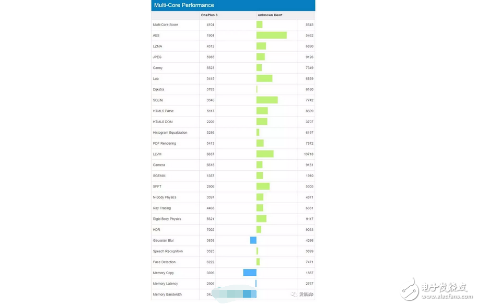Select the HTML5 DOM row label
The image size is (477, 305).
pos(162,122)
